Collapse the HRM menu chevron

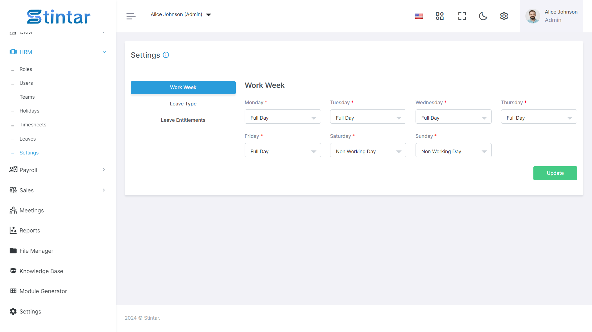104,52
